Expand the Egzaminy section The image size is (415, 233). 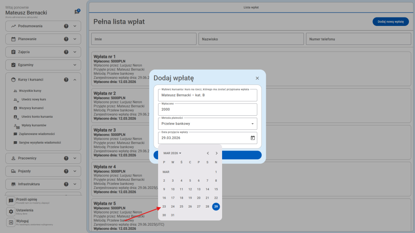[x=75, y=65]
